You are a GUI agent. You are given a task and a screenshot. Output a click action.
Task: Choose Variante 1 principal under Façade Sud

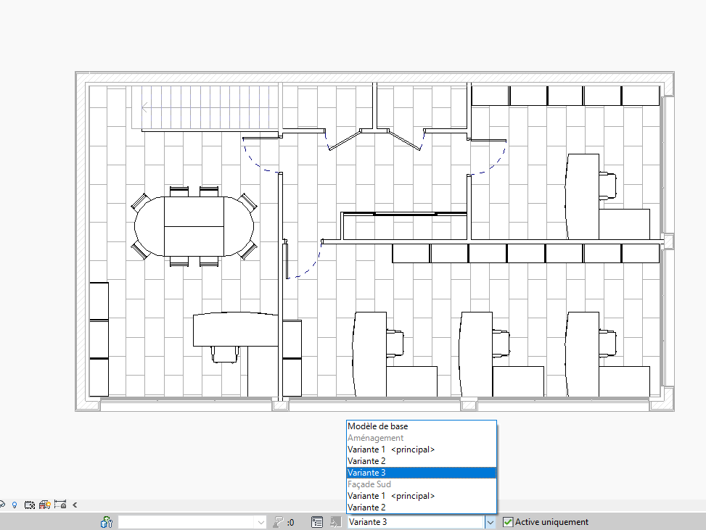point(422,496)
